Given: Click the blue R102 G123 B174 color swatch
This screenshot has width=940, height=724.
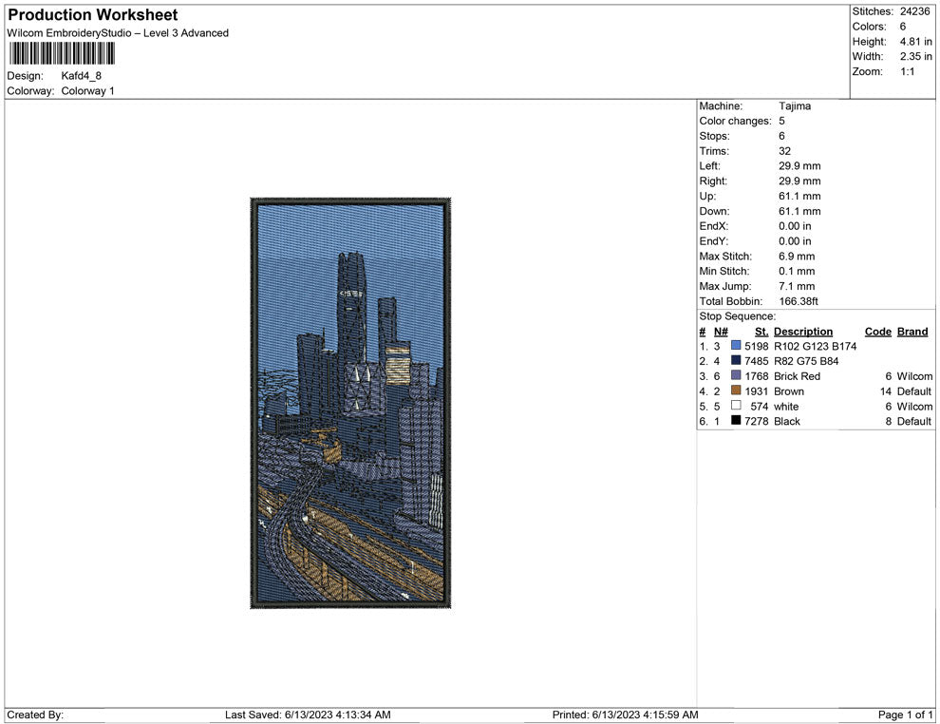Looking at the screenshot, I should (x=736, y=346).
